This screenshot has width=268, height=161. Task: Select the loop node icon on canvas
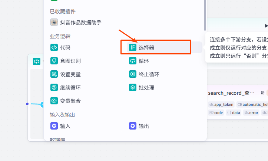pyautogui.click(x=37, y=61)
